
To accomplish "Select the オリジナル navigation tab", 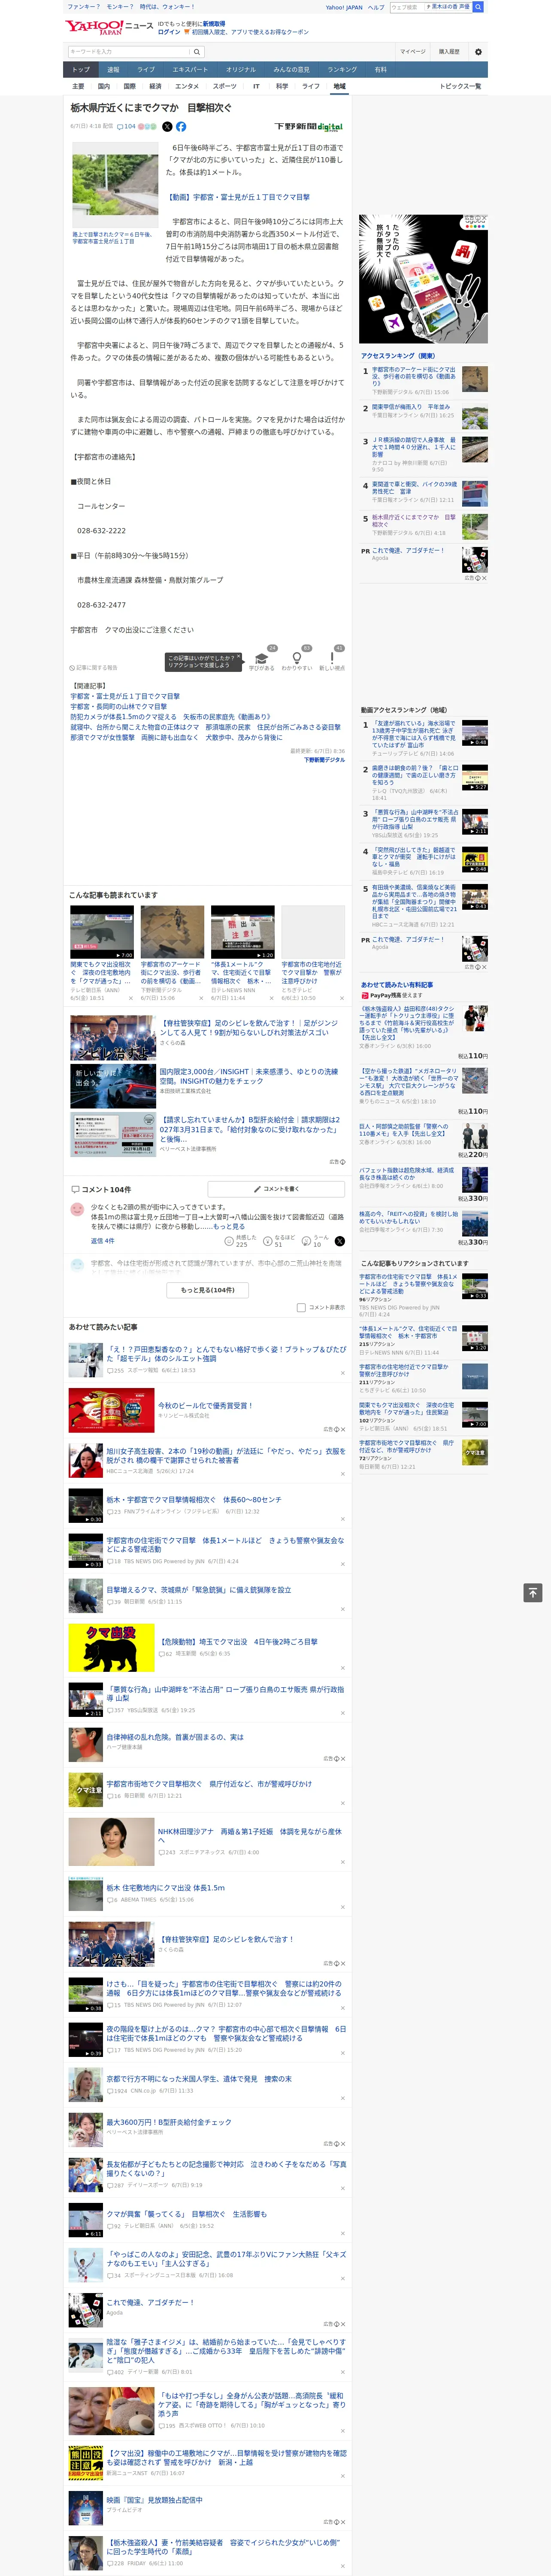I will point(241,70).
